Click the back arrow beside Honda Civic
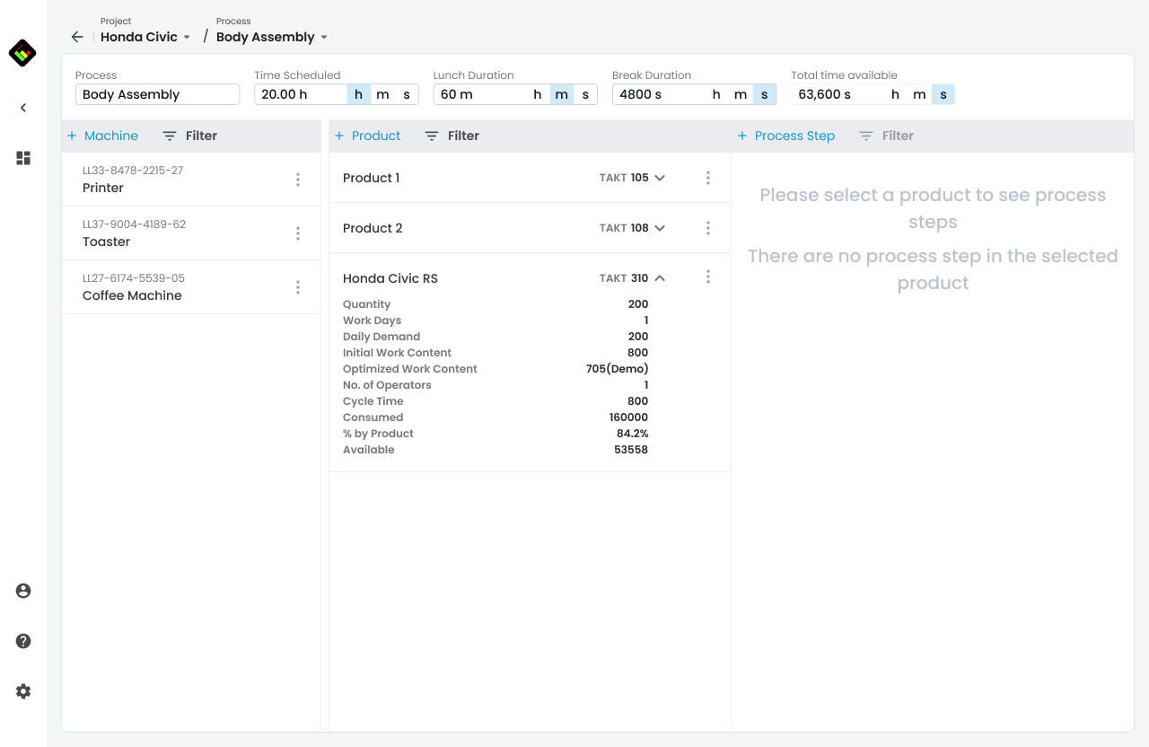The image size is (1149, 747). [x=77, y=37]
